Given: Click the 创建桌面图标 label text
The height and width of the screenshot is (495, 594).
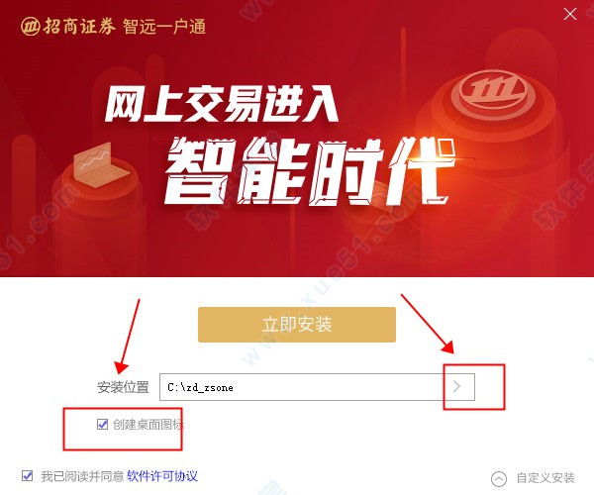Looking at the screenshot, I should click(x=148, y=425).
